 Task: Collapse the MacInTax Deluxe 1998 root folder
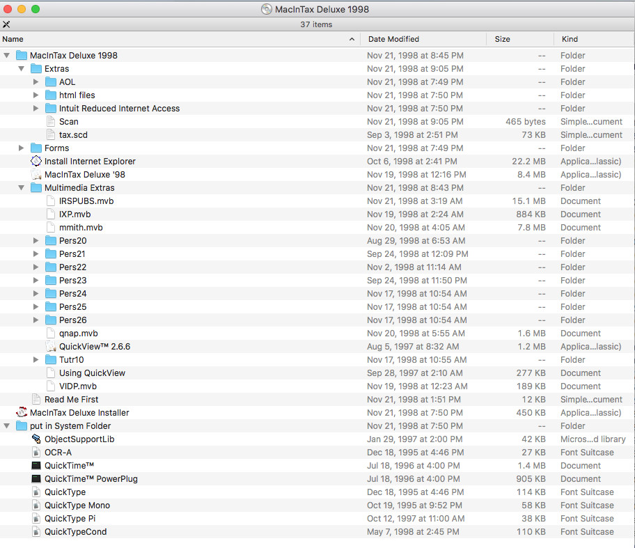6,55
